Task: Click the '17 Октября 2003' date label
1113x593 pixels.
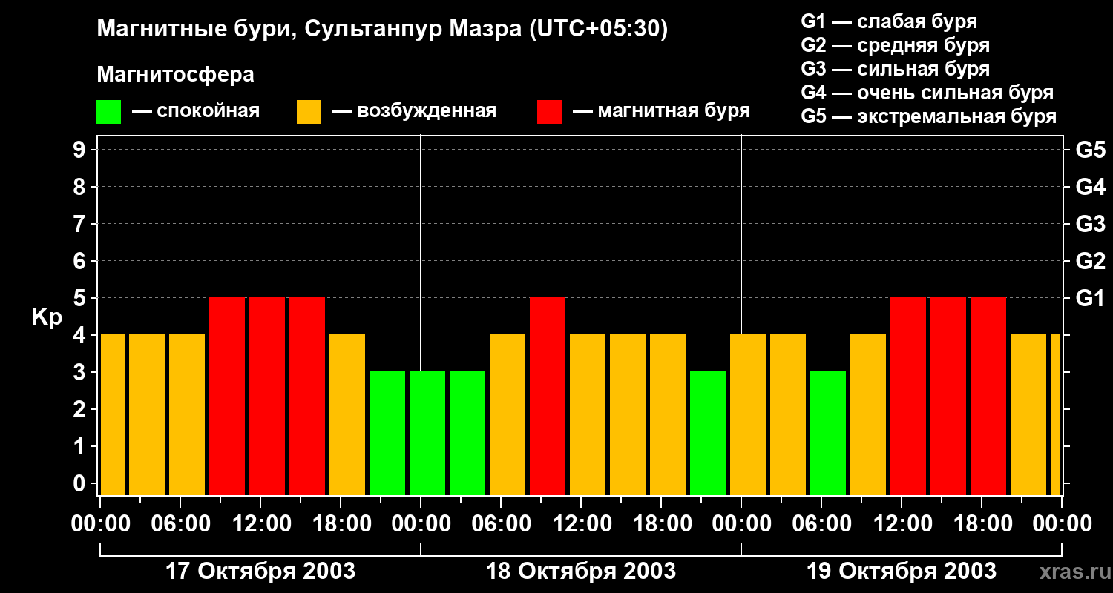Action: [260, 572]
